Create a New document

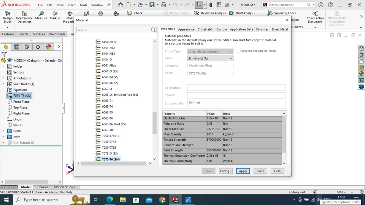(x=129, y=5)
